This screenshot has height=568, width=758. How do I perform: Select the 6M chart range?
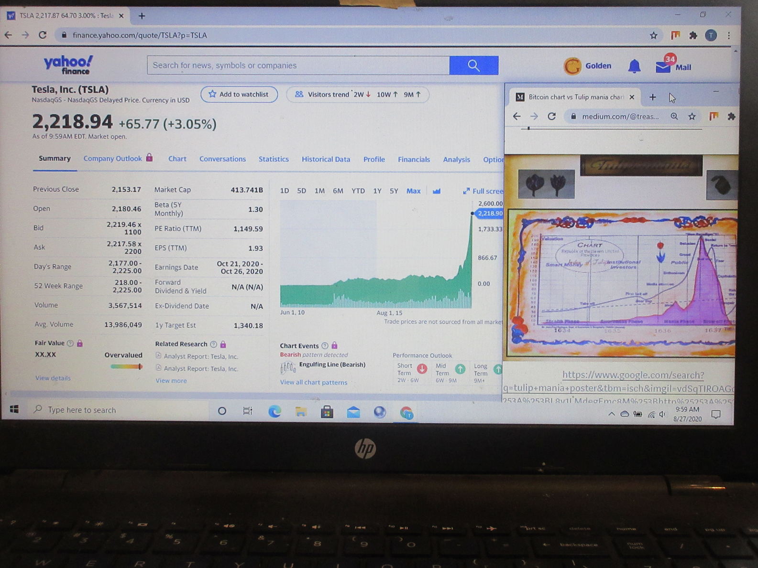click(x=338, y=191)
